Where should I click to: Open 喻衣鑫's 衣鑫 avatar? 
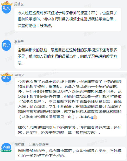(x=6, y=147)
